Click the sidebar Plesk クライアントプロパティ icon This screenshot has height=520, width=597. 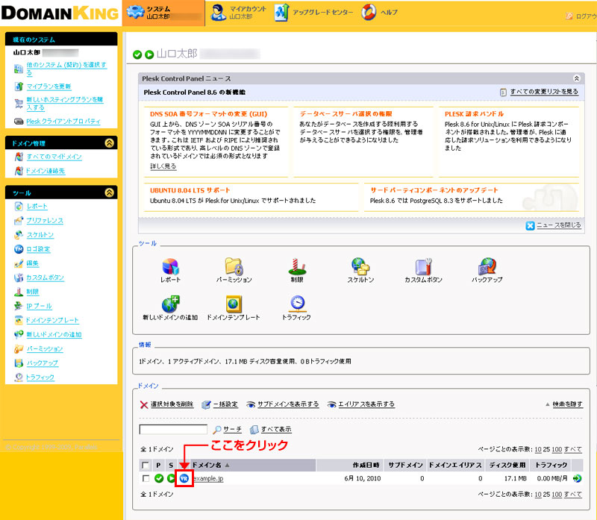pyautogui.click(x=19, y=122)
